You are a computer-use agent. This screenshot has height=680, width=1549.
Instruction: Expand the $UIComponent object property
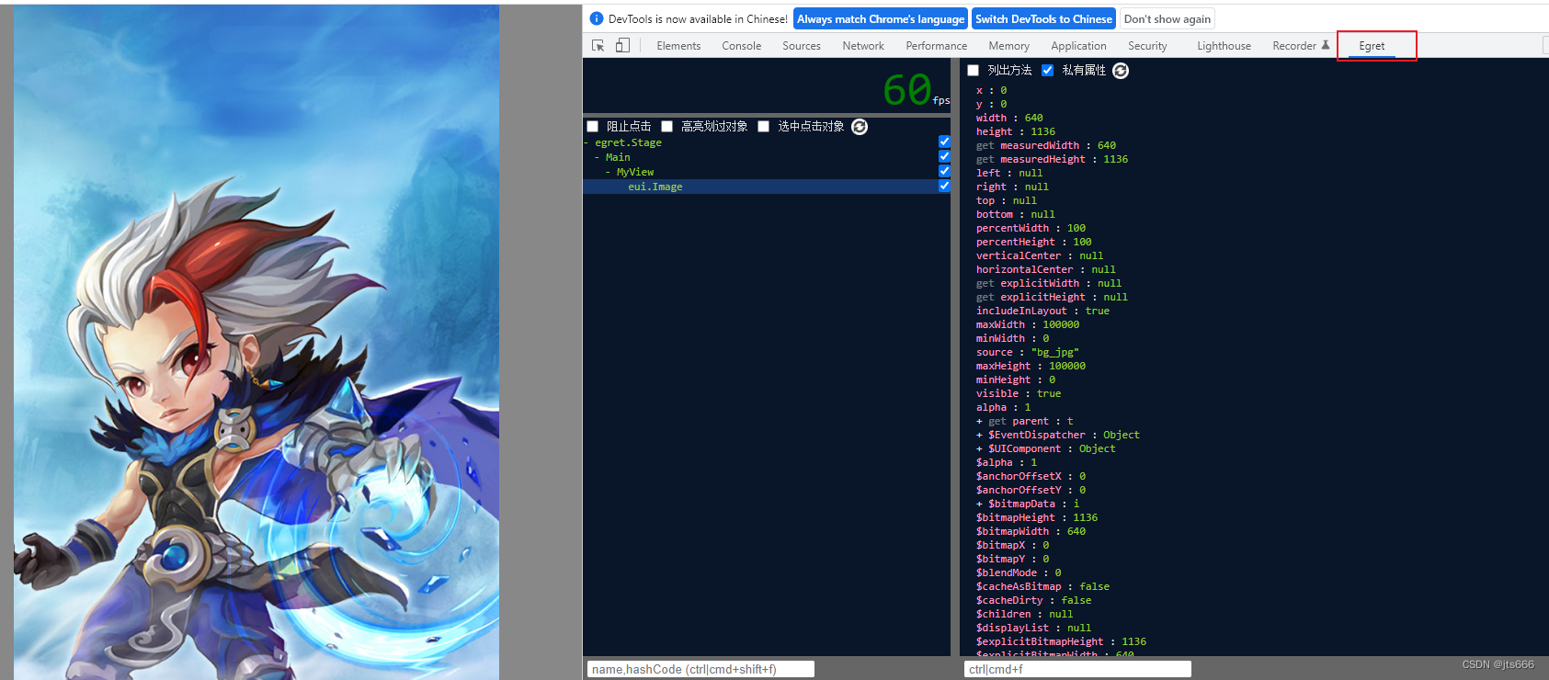980,449
